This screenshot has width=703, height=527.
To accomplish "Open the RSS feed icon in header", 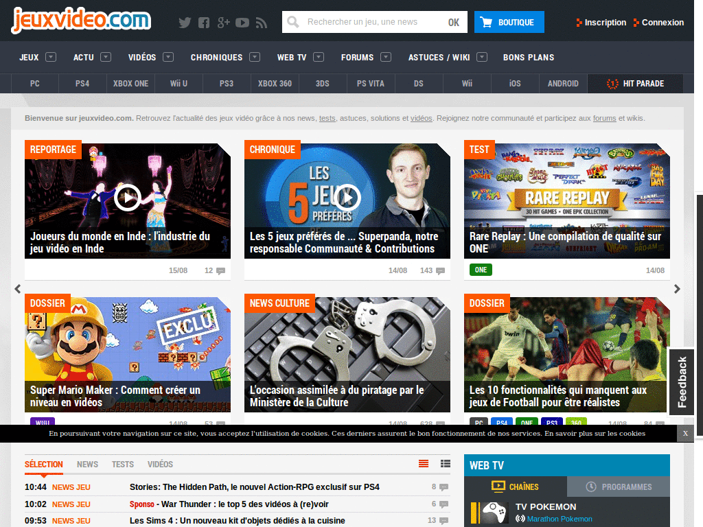I will point(262,23).
